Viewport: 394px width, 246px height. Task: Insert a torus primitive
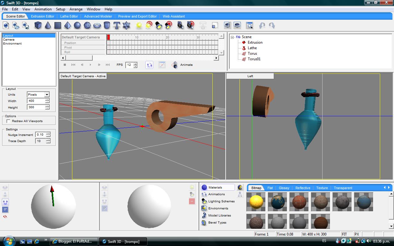pyautogui.click(x=98, y=25)
